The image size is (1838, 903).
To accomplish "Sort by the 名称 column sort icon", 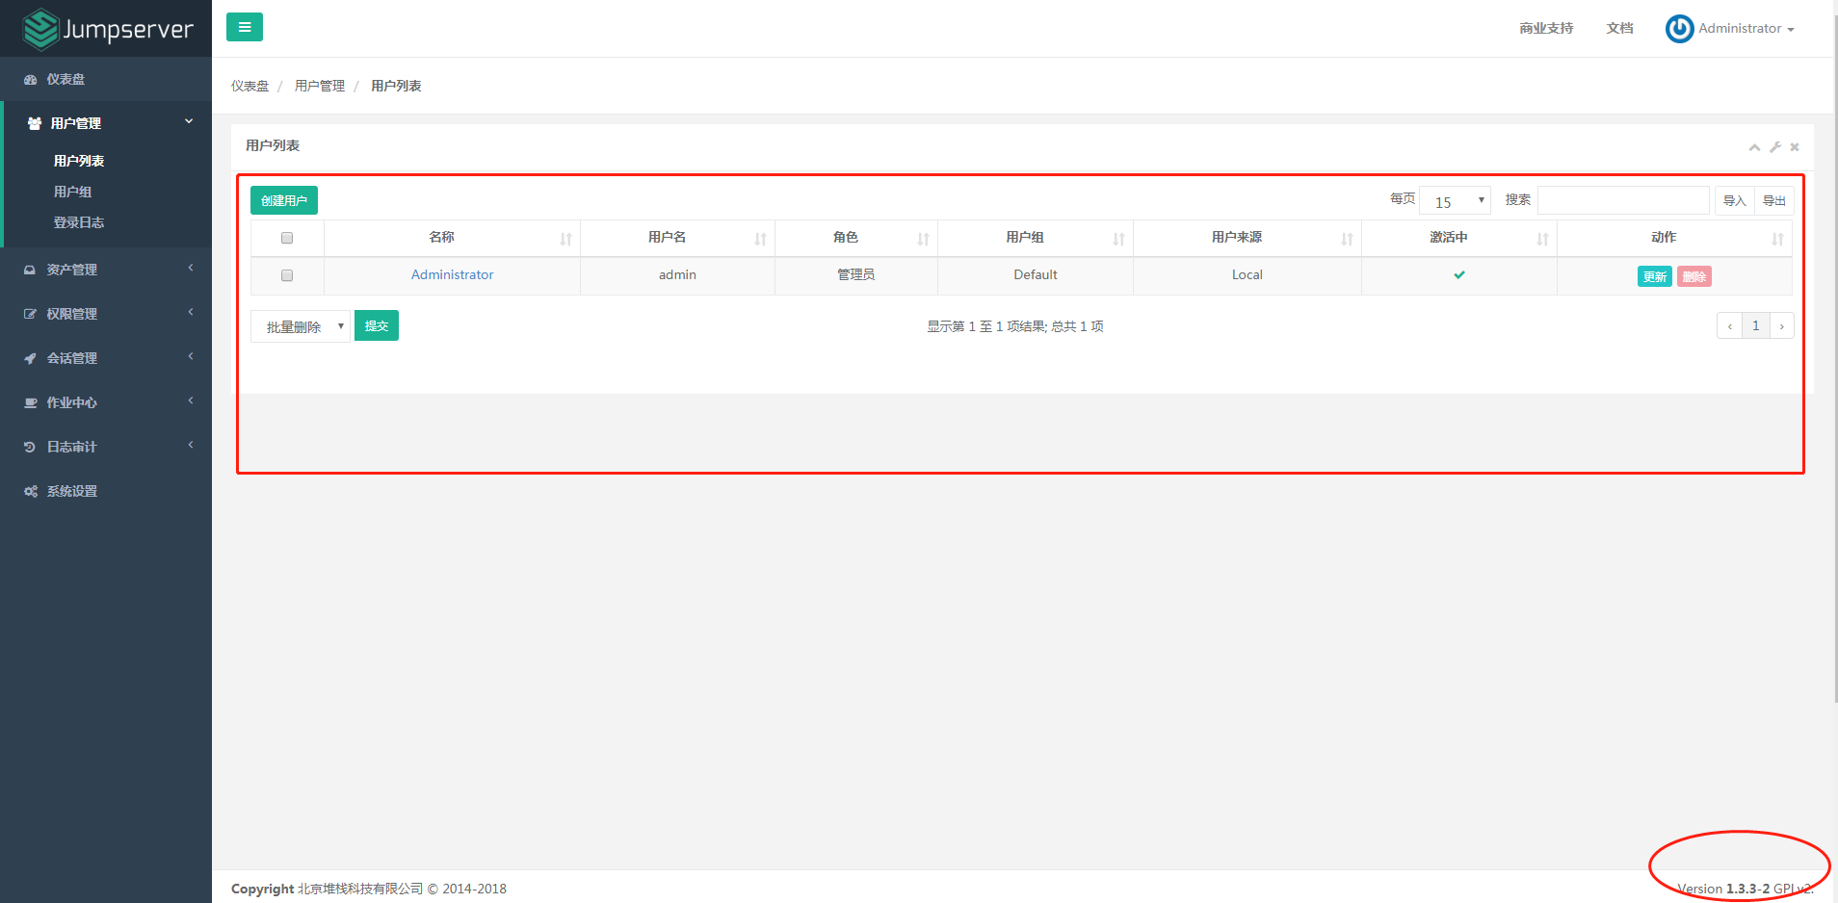I will coord(566,239).
